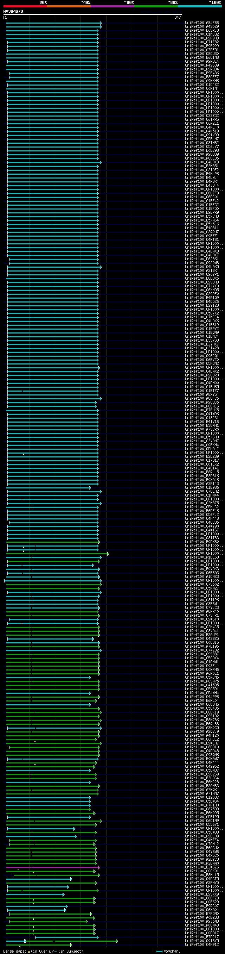Select hit UniRef100_B0YDK3

tap(202, 569)
